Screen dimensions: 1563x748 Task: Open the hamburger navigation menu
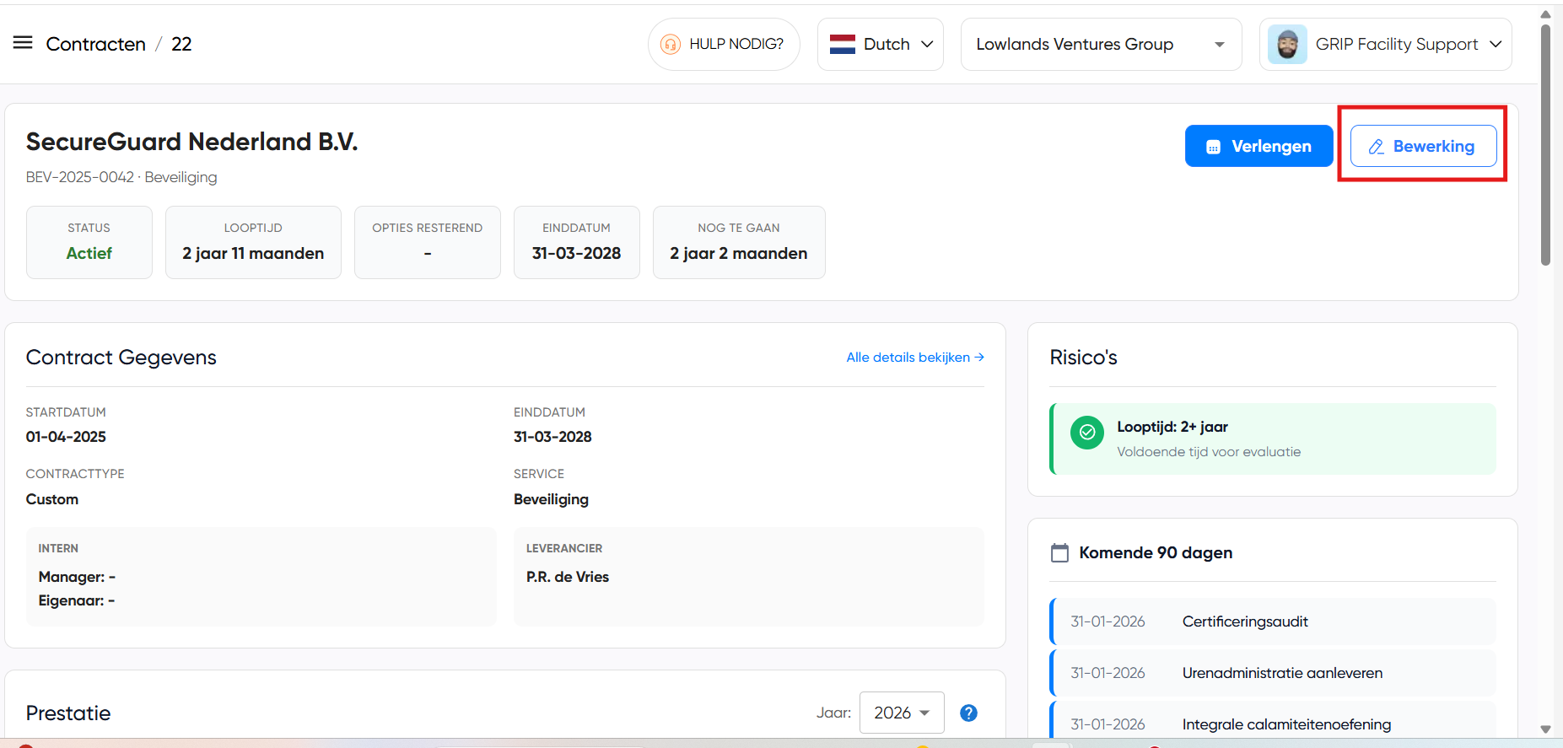23,43
